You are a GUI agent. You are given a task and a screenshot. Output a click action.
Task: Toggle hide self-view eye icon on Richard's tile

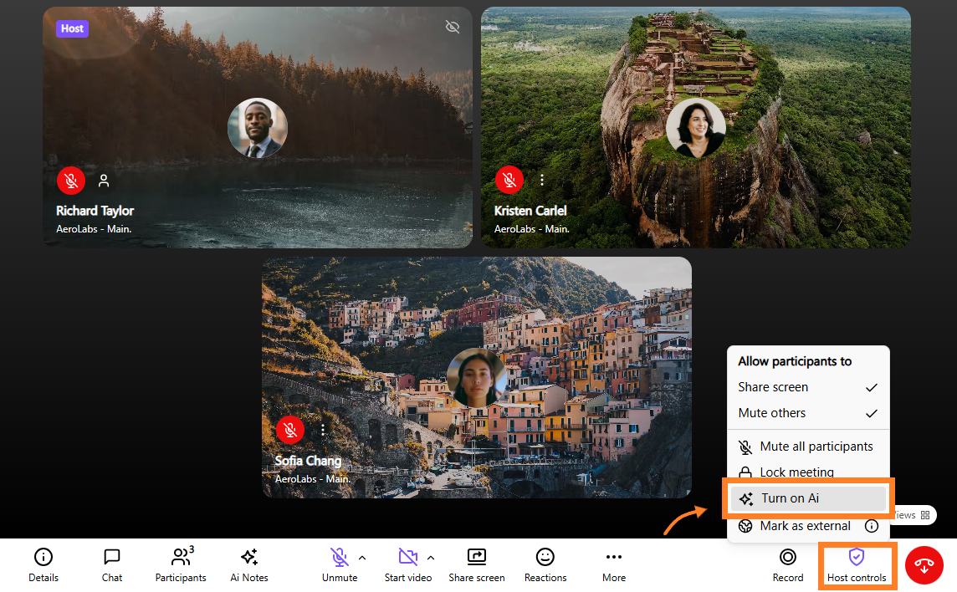click(x=453, y=27)
